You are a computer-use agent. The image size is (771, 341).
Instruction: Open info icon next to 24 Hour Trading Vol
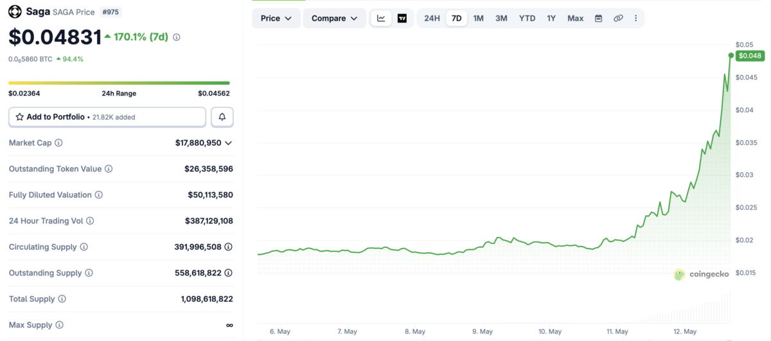[x=90, y=221]
